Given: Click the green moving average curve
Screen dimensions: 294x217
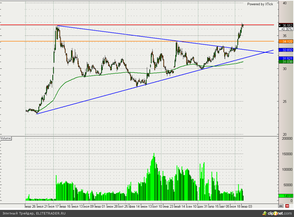Looking at the screenshot, I should coord(114,73).
